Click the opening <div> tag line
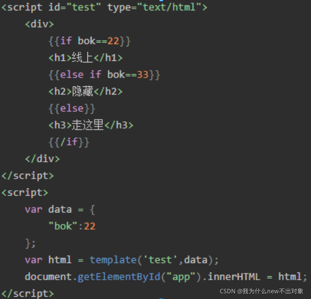This screenshot has width=311, height=299. pos(39,24)
